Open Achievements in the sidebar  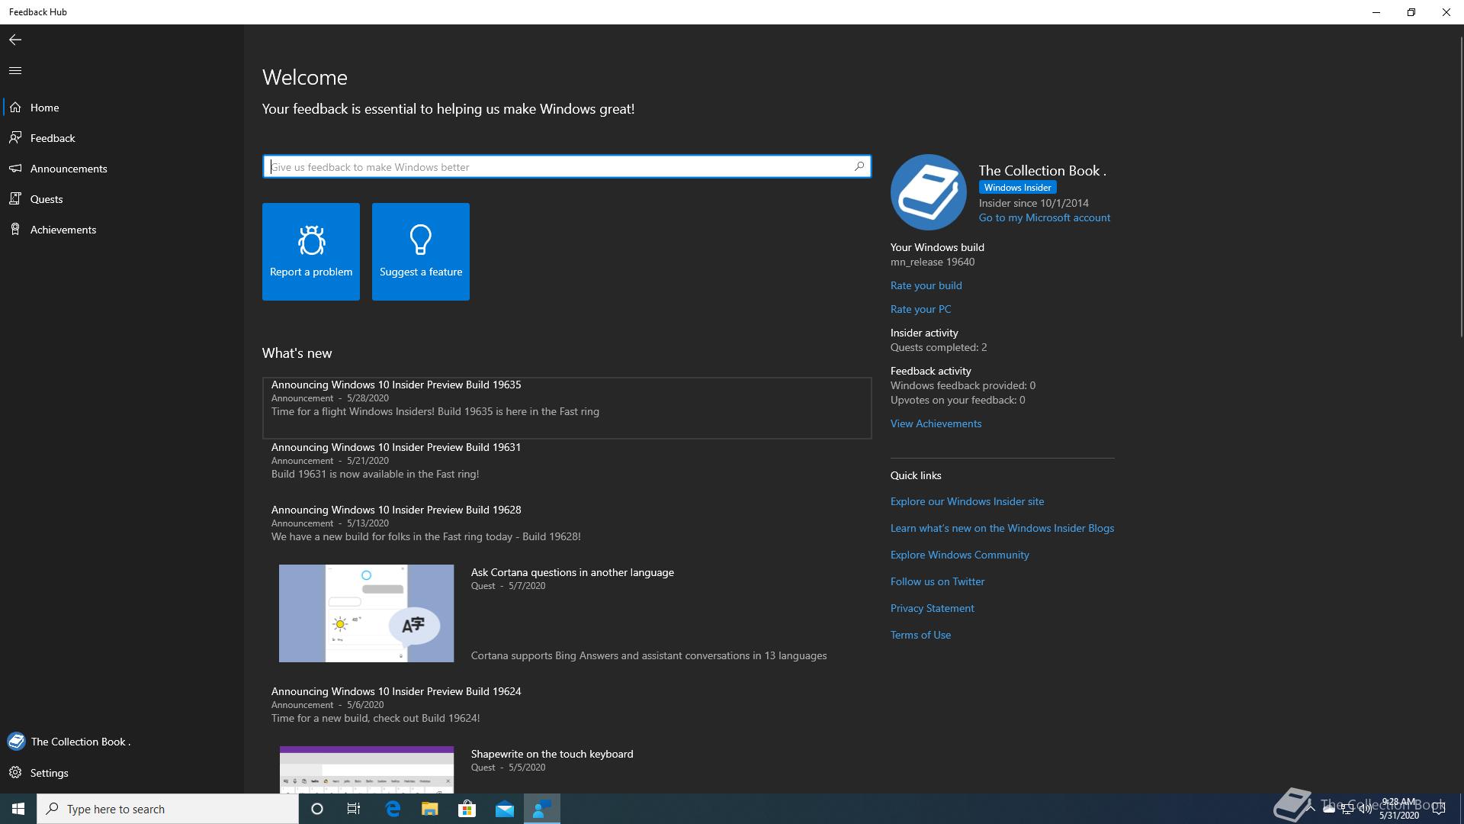coord(122,230)
